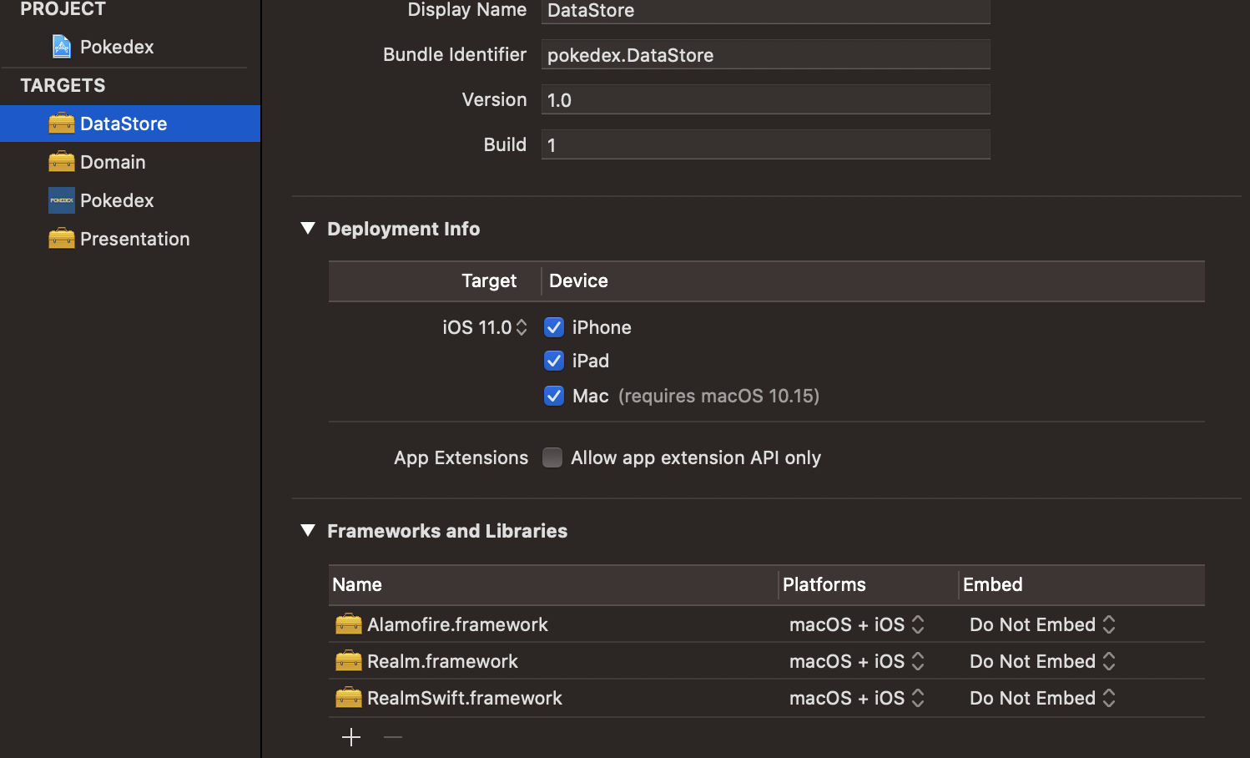
Task: Uncheck the Mac device checkbox
Action: (553, 395)
